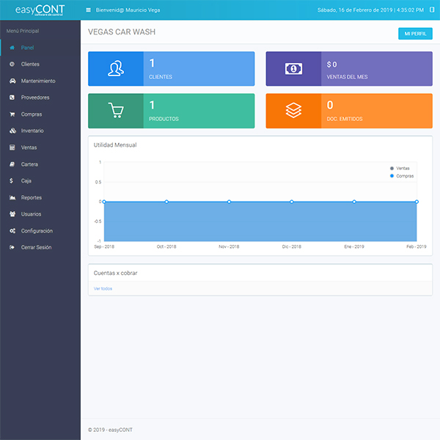
Task: Click the Usuarios group icon
Action: click(12, 214)
